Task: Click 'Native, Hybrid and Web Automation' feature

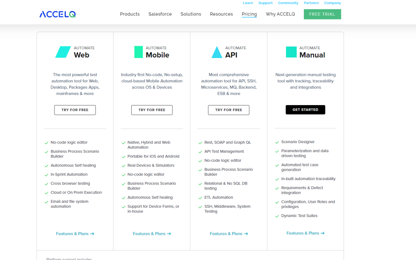Action: pos(149,145)
